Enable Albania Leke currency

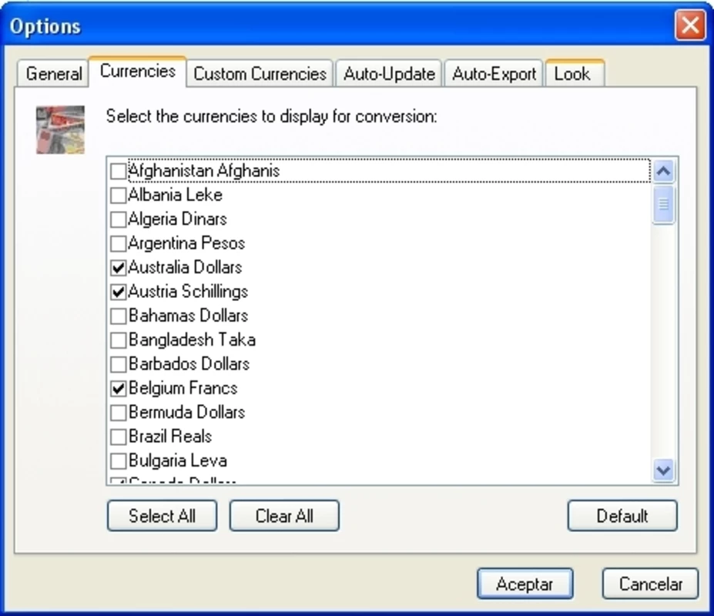(x=119, y=196)
